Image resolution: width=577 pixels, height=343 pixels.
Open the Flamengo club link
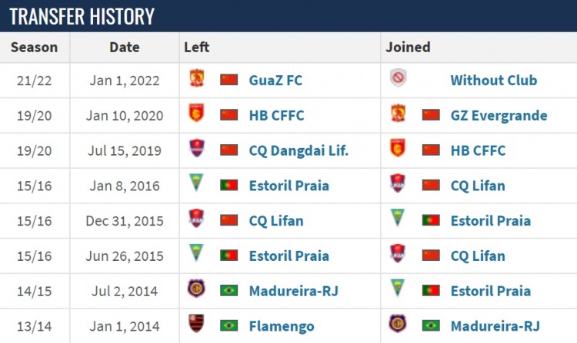click(282, 326)
